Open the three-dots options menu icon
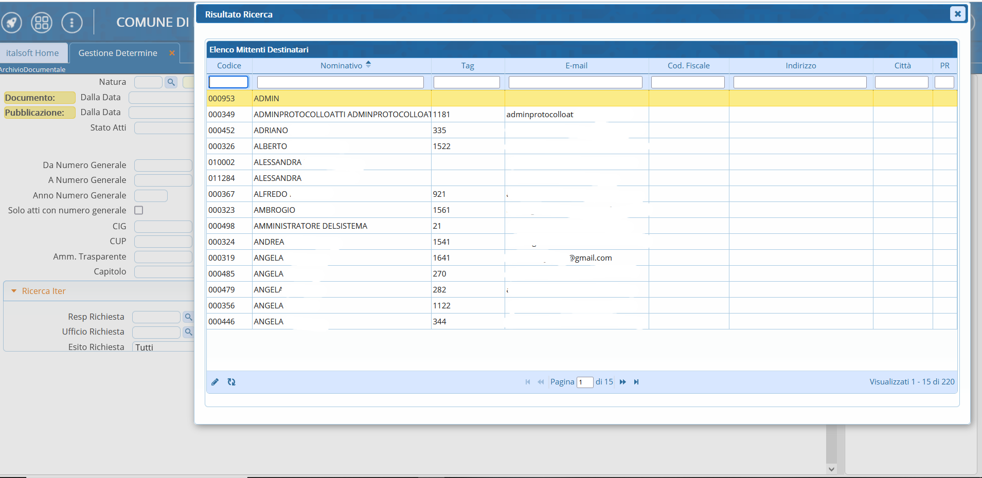982x478 pixels. pyautogui.click(x=72, y=22)
